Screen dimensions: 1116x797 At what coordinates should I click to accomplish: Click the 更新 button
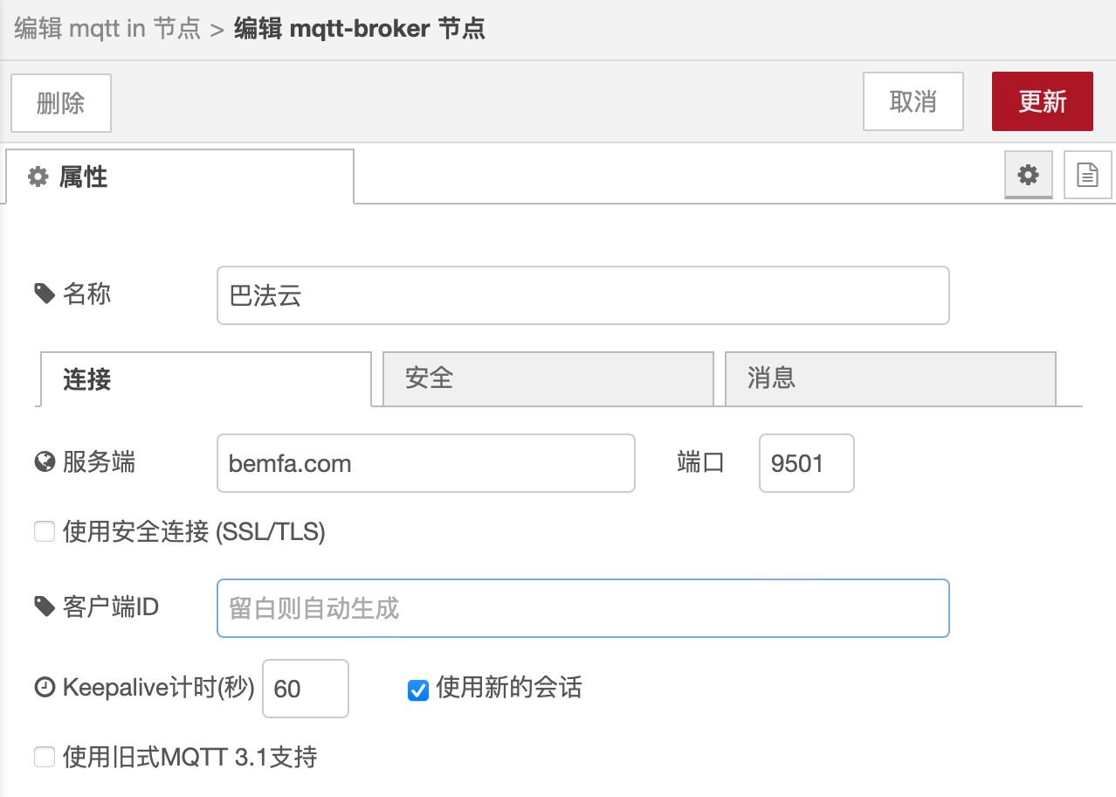1042,101
